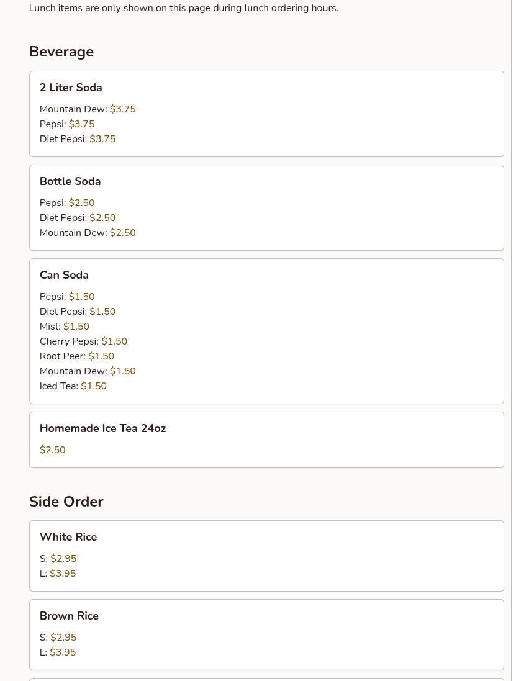Click the 2 Liter Soda item title
Image resolution: width=524 pixels, height=681 pixels.
71,88
